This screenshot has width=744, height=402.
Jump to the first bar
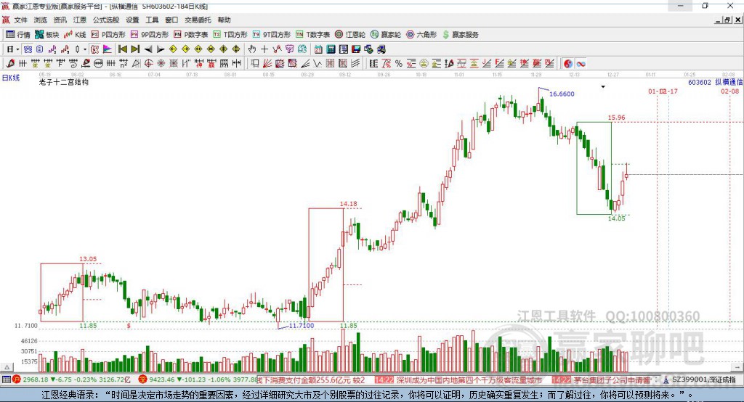click(x=122, y=49)
